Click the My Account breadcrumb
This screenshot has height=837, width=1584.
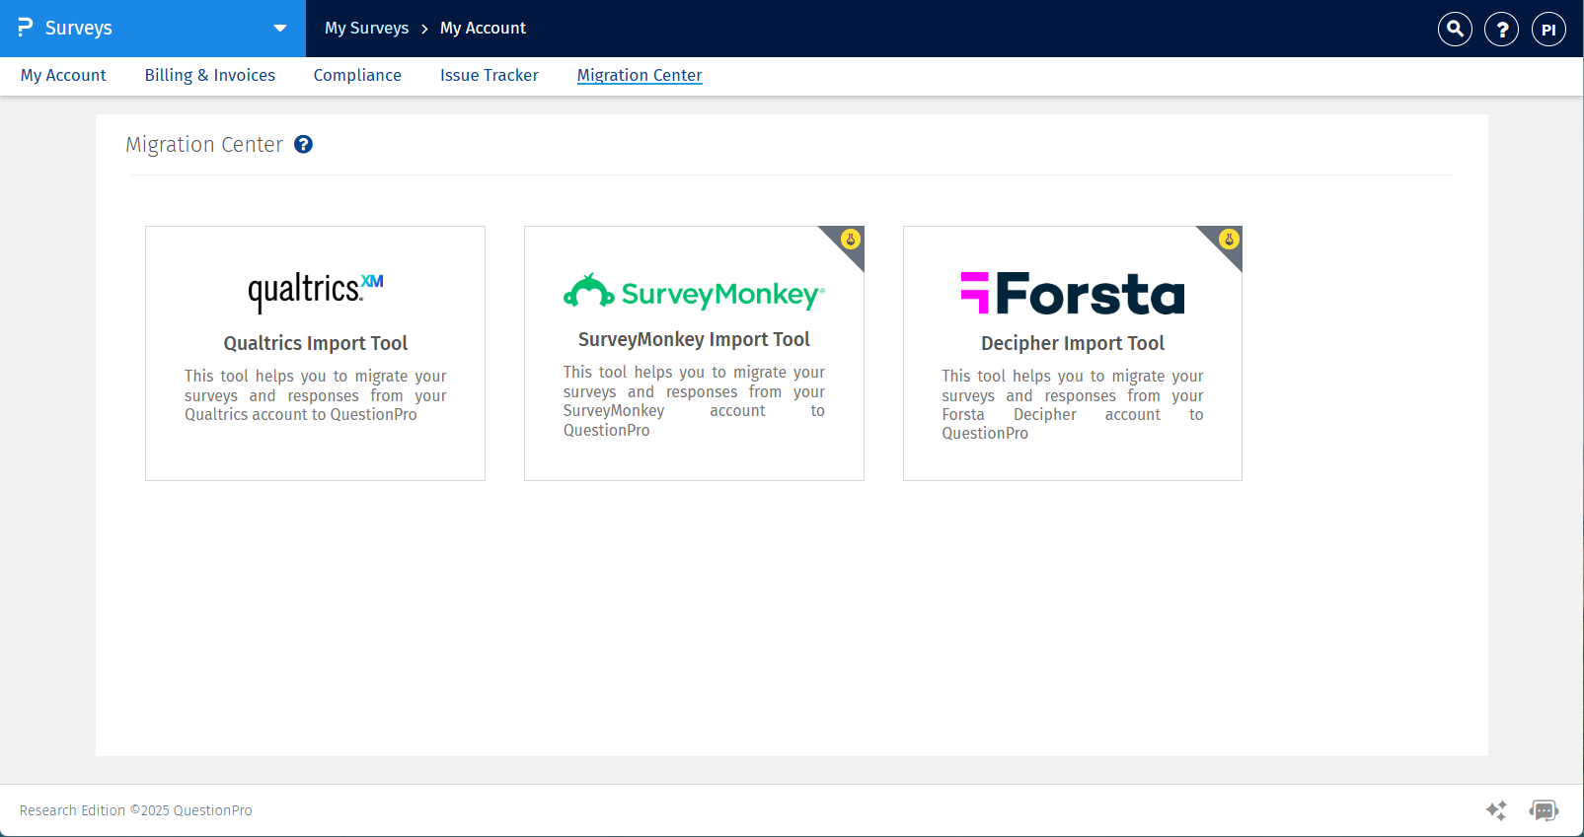coord(483,28)
